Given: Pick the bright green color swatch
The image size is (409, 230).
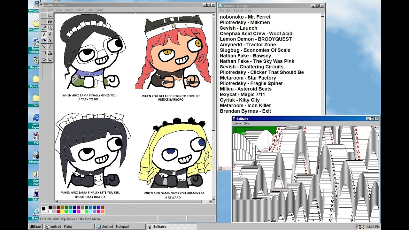Looking at the screenshot, I should pos(66,211).
